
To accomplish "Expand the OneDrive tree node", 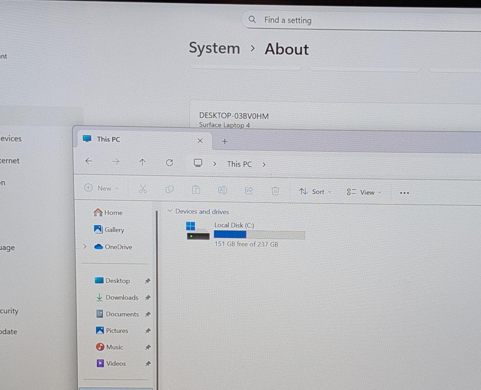I will [x=85, y=246].
